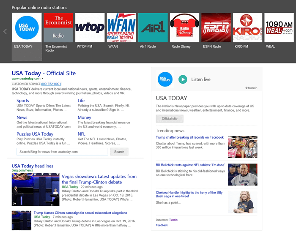The width and height of the screenshot is (296, 232).
Task: Open the News sitelink
Action: 22,117
